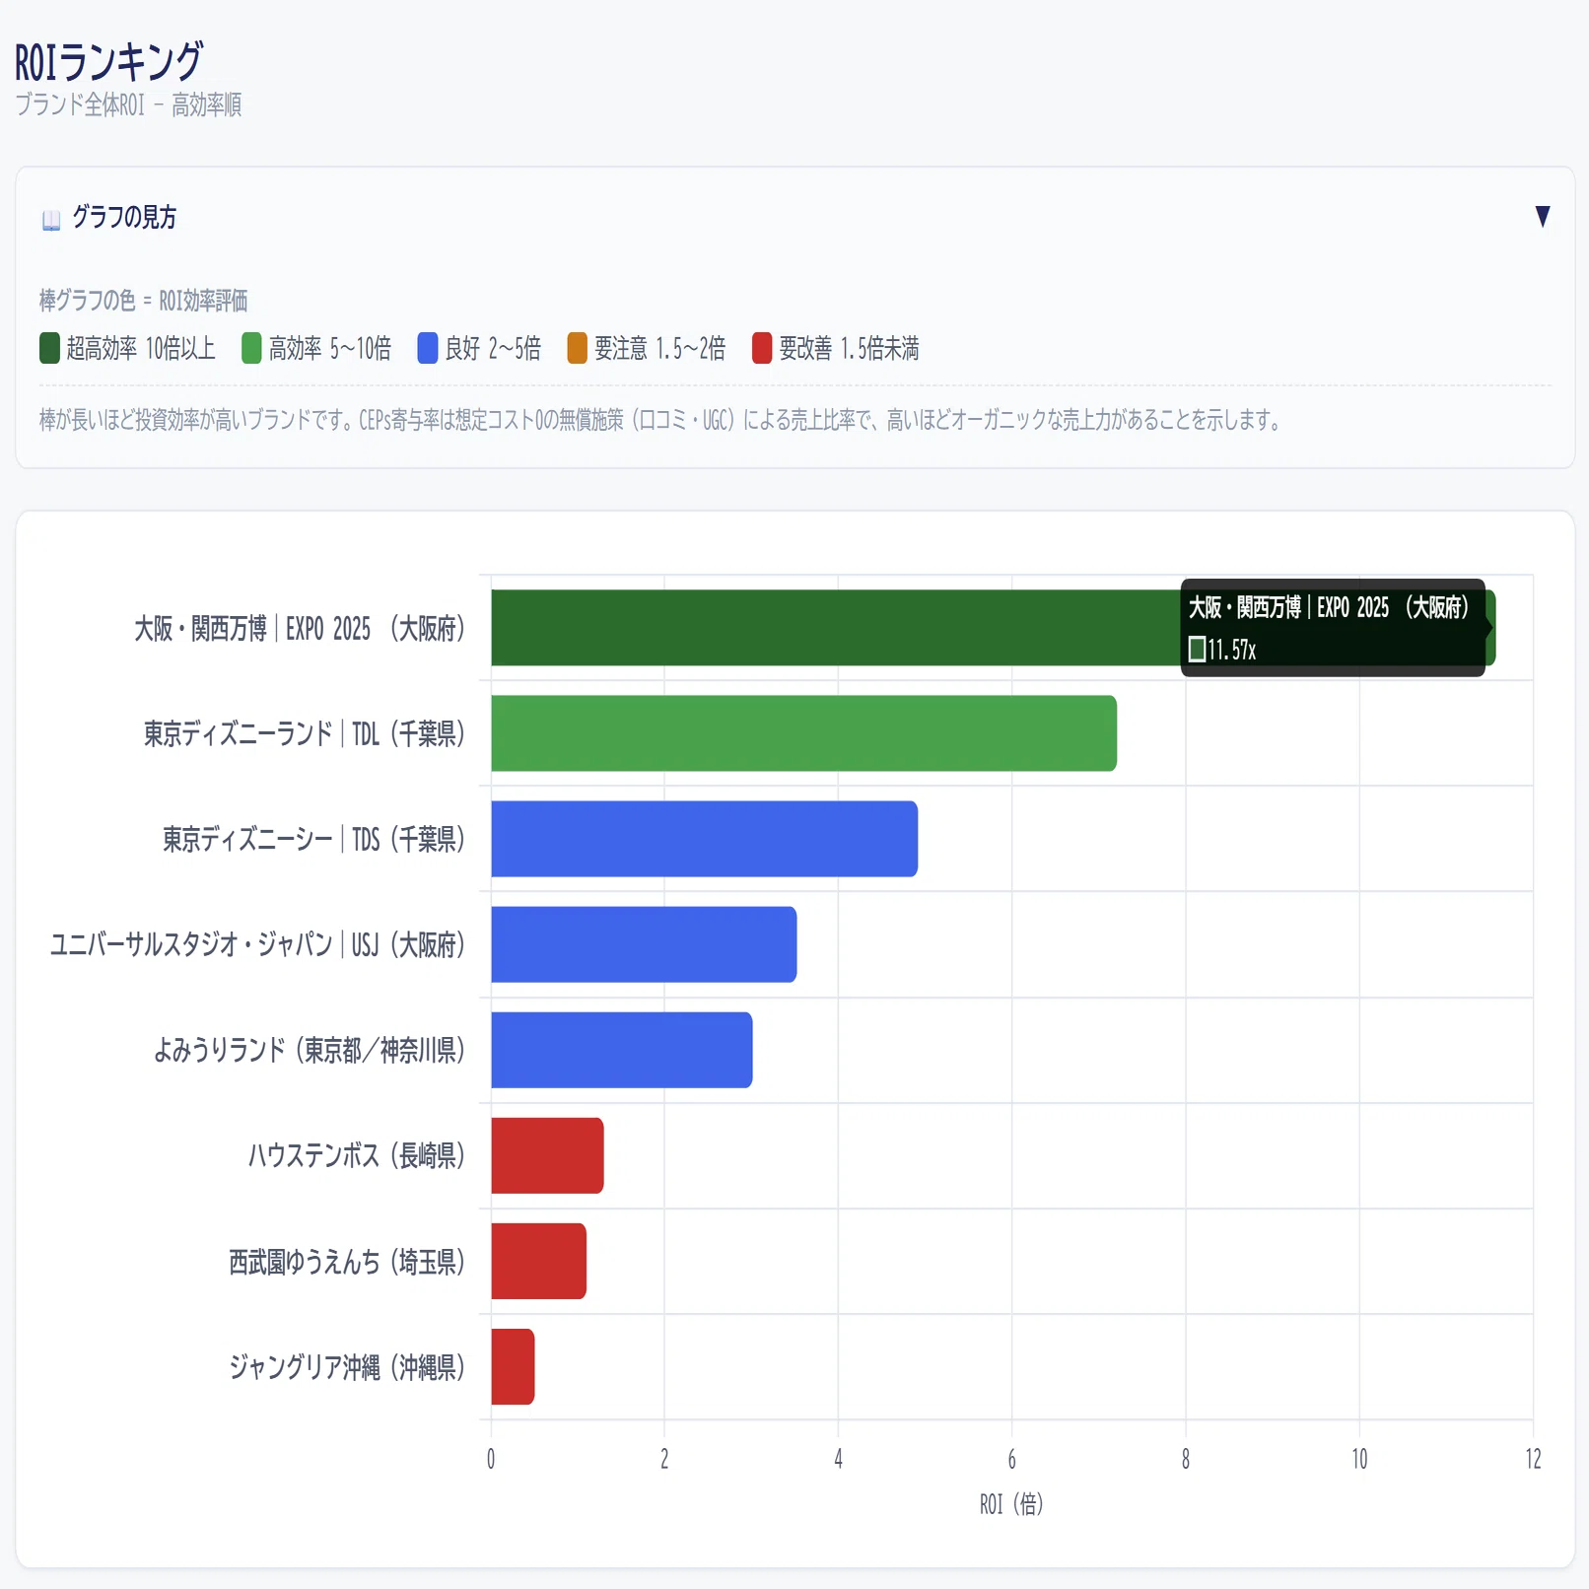Click the tooltip's green color box

(x=1197, y=649)
